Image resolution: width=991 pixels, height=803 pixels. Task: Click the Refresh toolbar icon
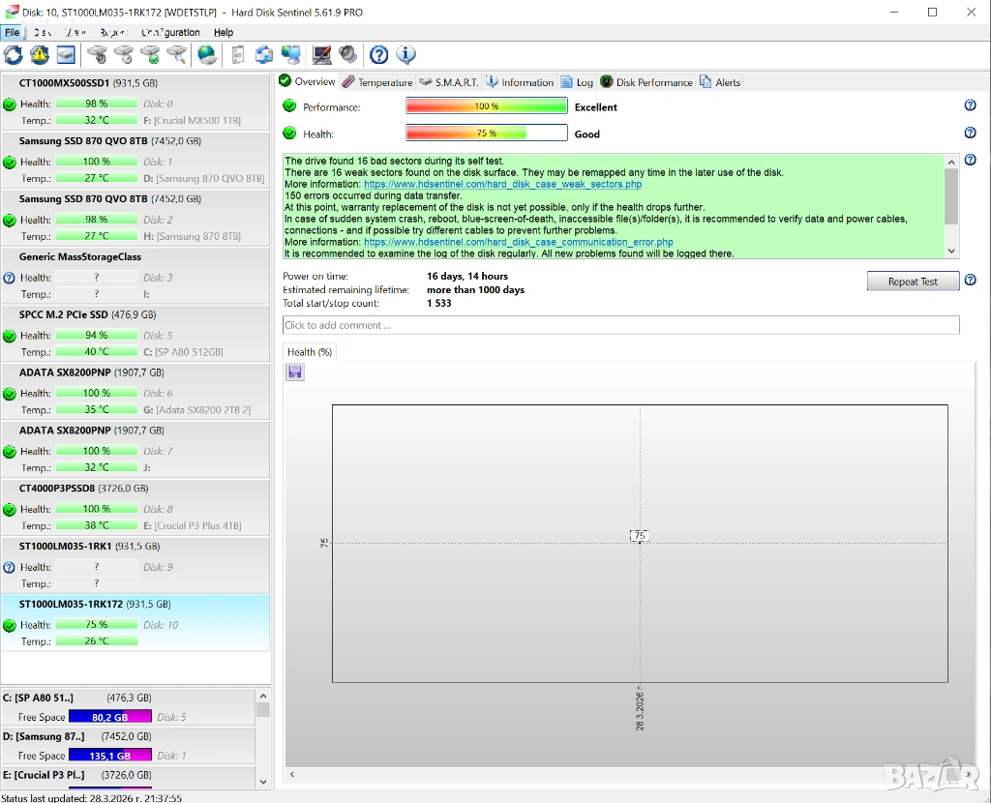(14, 55)
